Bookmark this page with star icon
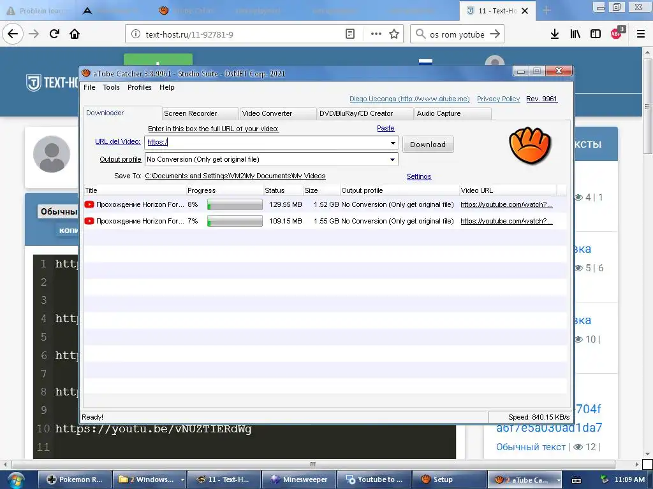Image resolution: width=653 pixels, height=489 pixels. click(394, 34)
